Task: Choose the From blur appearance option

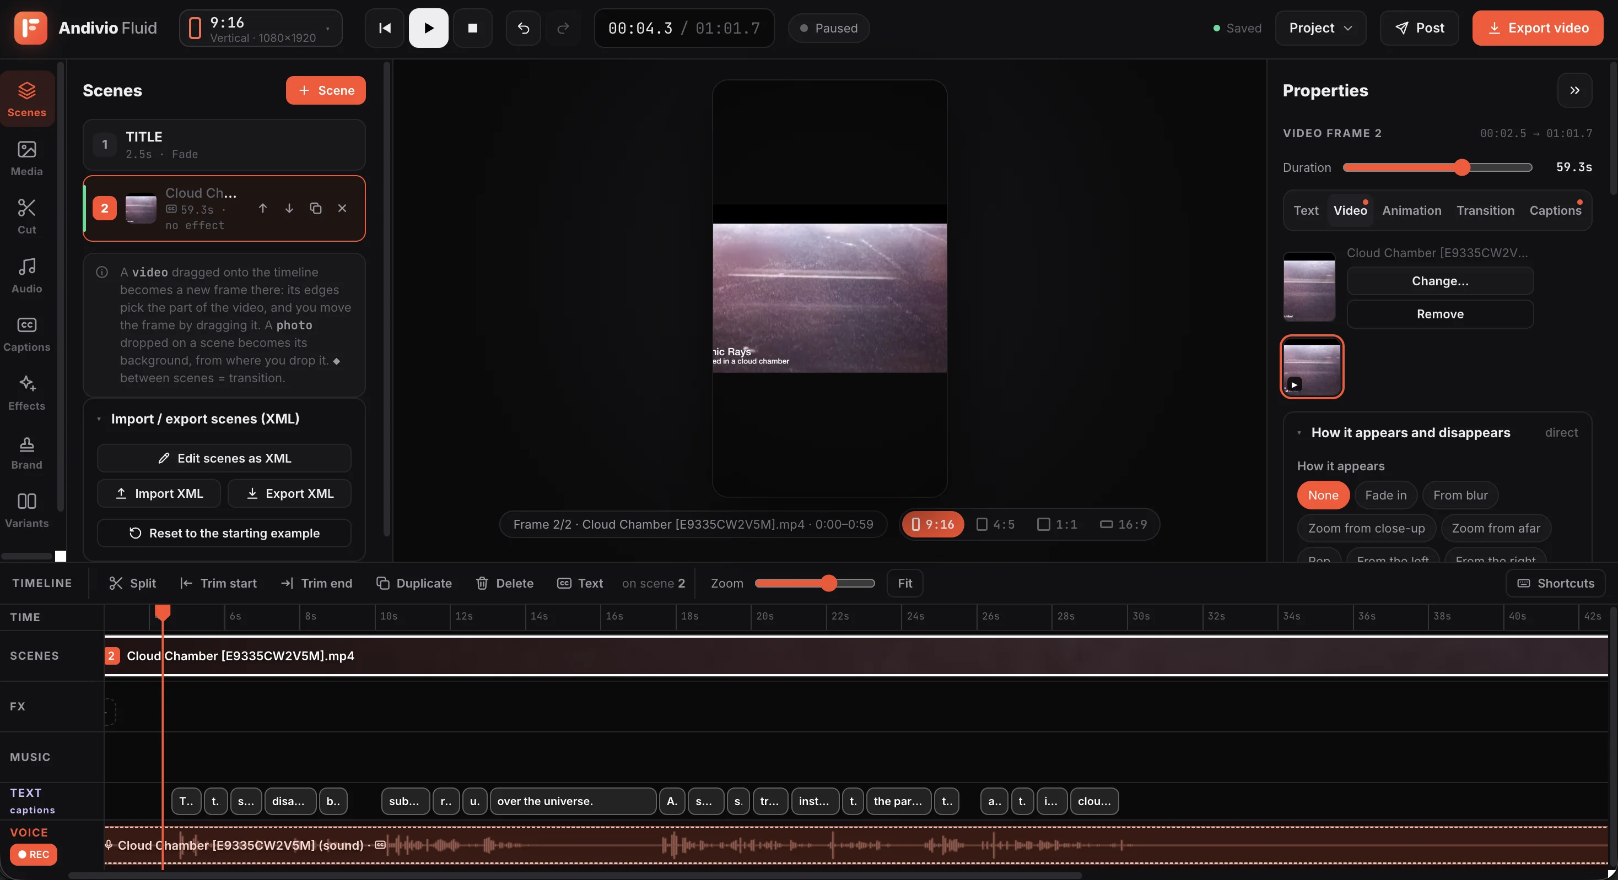Action: pos(1460,495)
